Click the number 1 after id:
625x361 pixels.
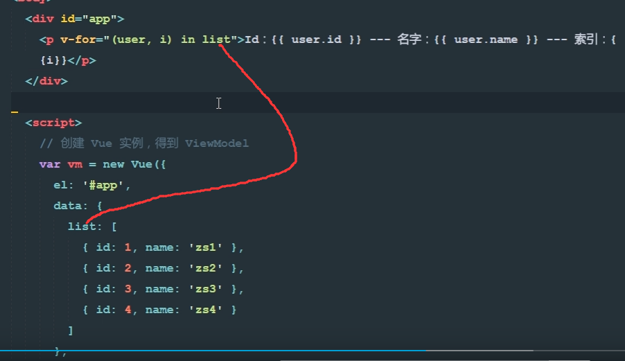(x=127, y=247)
